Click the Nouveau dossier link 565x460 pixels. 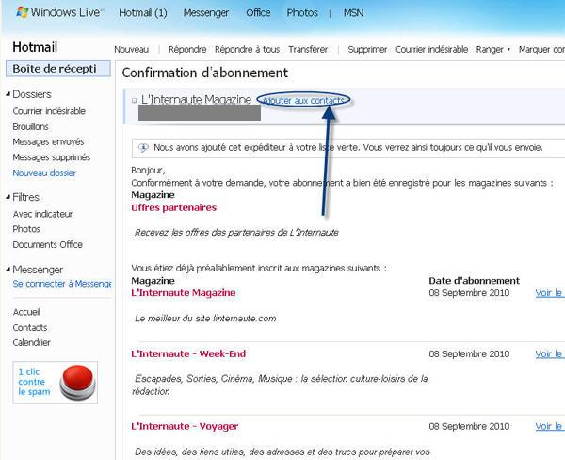click(44, 172)
